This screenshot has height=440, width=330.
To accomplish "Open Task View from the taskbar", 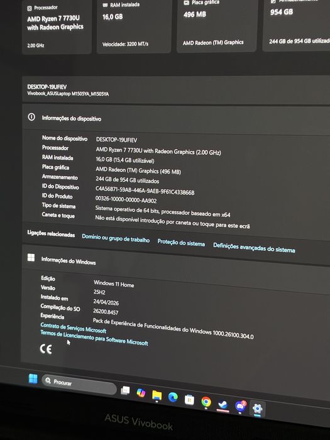I will 125,390.
